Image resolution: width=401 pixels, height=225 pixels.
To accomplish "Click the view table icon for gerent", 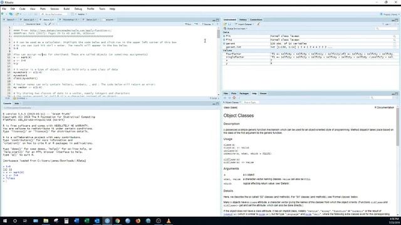I will click(395, 44).
